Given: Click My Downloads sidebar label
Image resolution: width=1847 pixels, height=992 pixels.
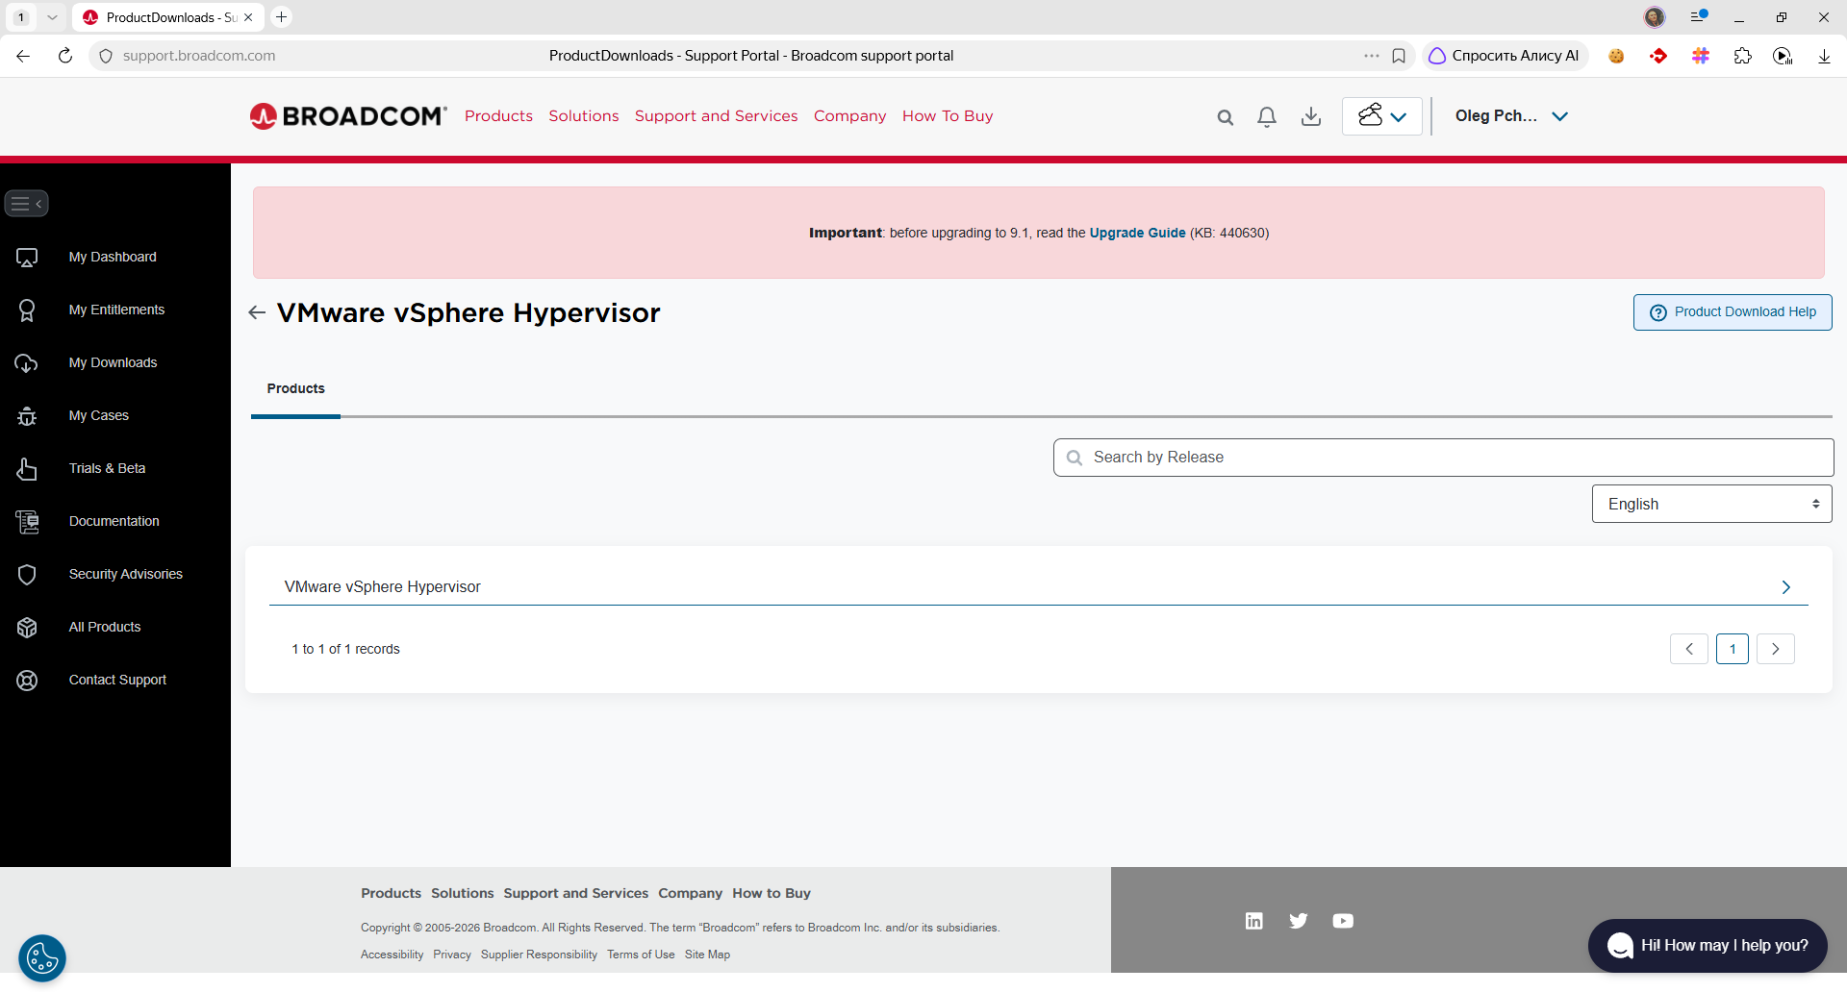Looking at the screenshot, I should pyautogui.click(x=113, y=362).
